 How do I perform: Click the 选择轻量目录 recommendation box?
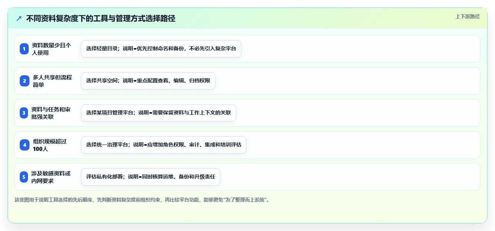[161, 49]
